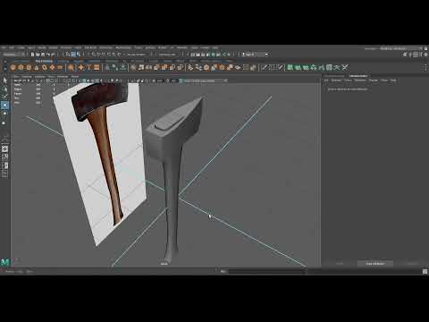Viewport: 429px width, 322px height.
Task: Toggle snap to points
Action: 104,55
